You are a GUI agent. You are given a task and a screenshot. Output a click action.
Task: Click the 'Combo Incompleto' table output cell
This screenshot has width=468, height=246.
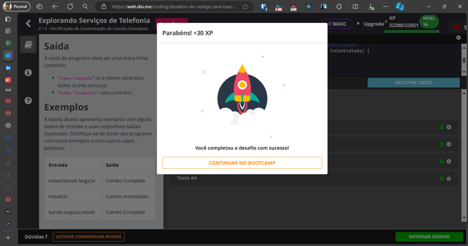[x=127, y=196]
